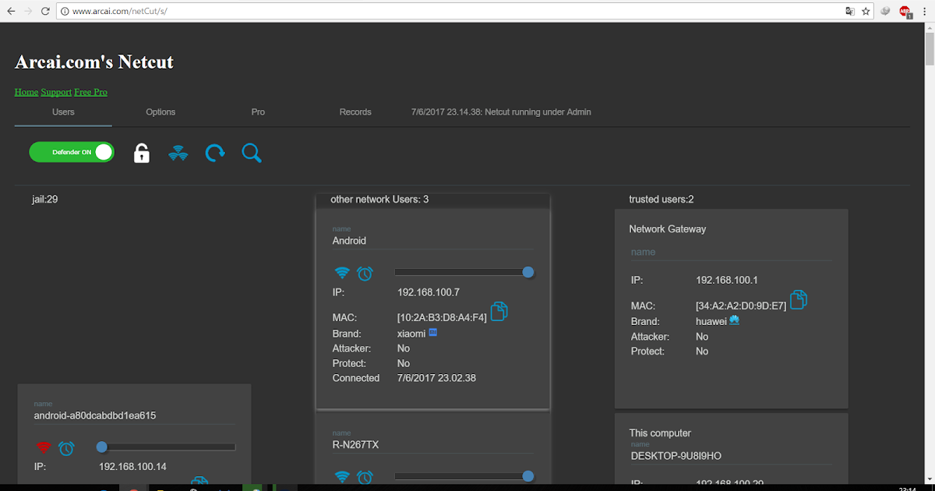Click the Android name field
Image resolution: width=935 pixels, height=491 pixels.
(x=432, y=241)
